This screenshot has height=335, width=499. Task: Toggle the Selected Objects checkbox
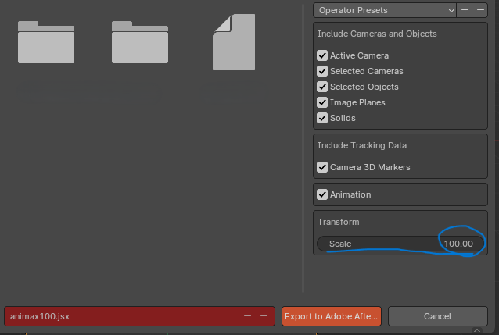(322, 87)
